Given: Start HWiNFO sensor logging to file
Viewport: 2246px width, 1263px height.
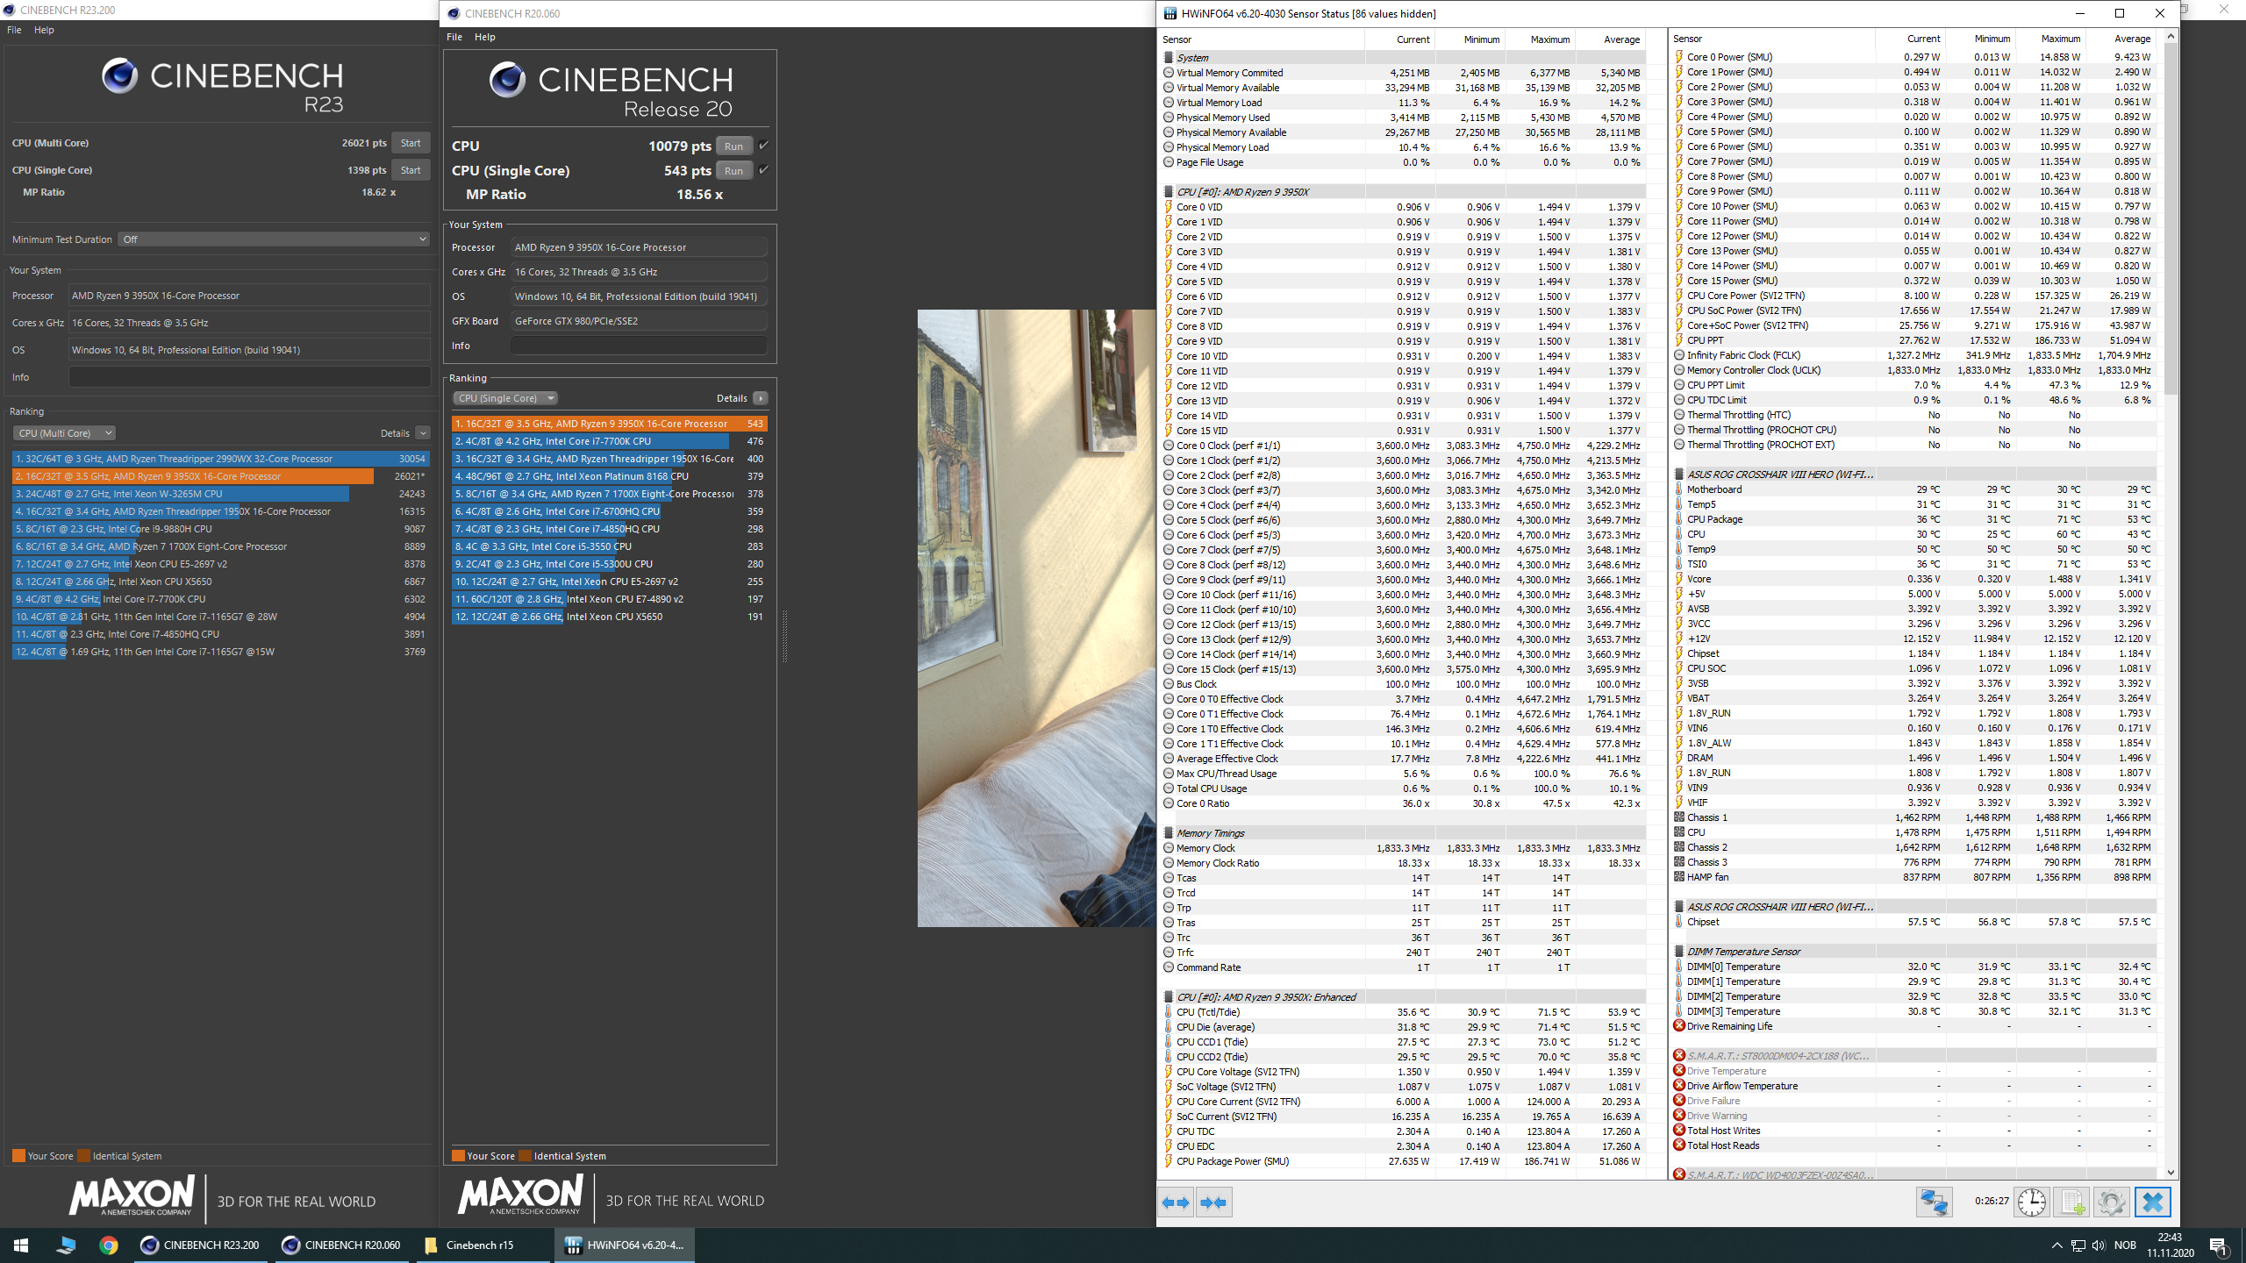Looking at the screenshot, I should coord(2071,1202).
